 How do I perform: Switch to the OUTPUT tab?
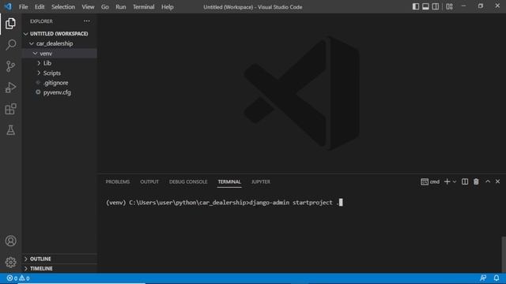pos(149,182)
